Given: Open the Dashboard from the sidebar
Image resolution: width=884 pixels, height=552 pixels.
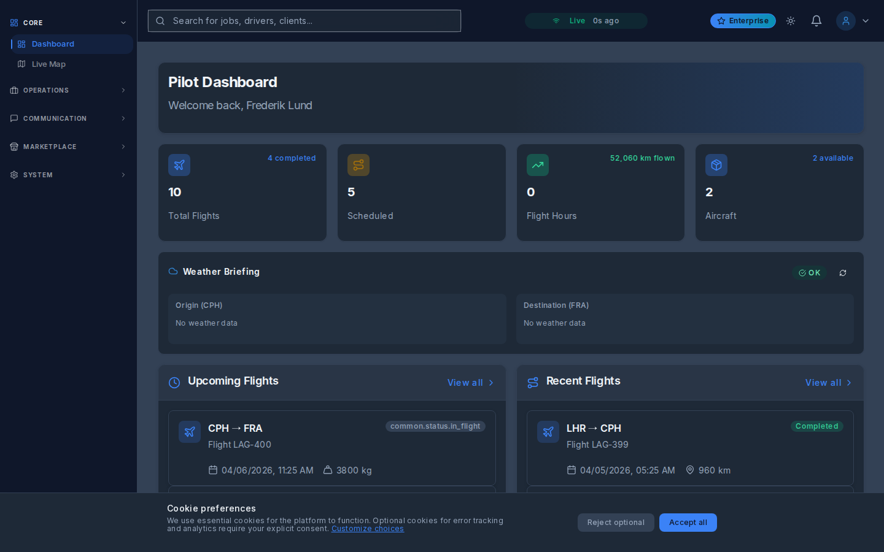Looking at the screenshot, I should click(x=52, y=44).
